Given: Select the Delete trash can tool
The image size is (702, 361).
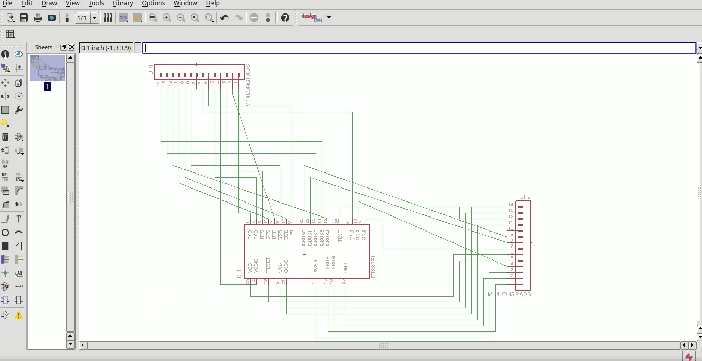Looking at the screenshot, I should coord(5,137).
